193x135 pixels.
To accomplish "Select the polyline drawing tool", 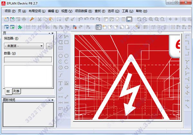I will coord(66,36).
